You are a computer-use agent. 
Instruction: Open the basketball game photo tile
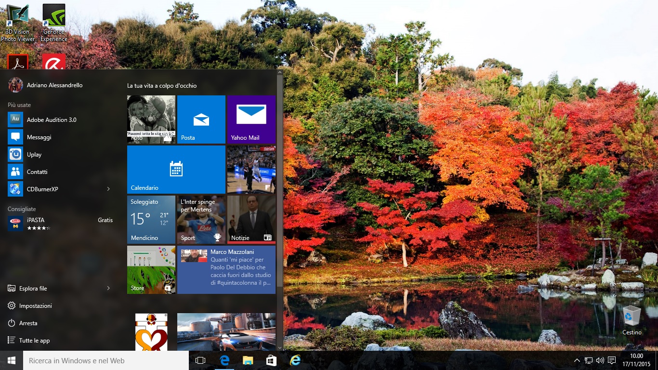251,170
